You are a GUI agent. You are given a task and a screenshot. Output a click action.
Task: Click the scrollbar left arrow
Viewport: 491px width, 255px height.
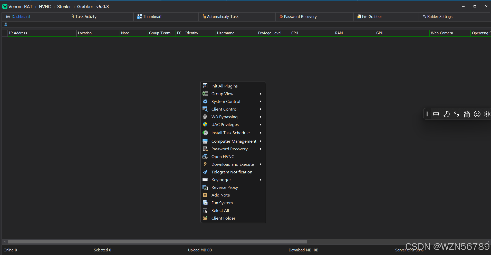(5, 242)
